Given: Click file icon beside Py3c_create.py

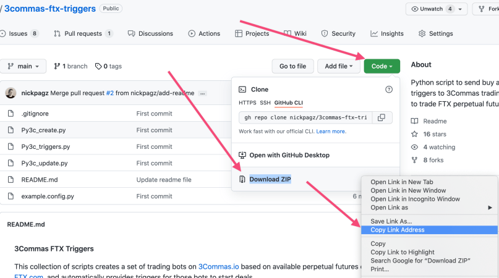Looking at the screenshot, I should 11,130.
